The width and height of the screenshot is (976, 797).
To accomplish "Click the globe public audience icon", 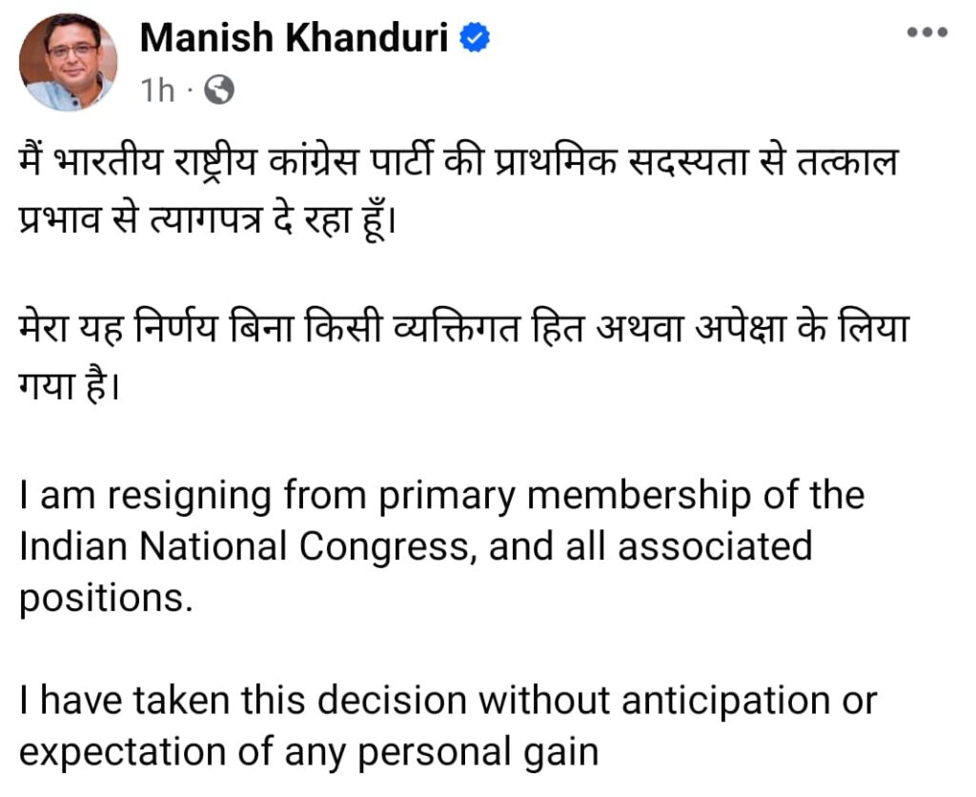I will coord(219,90).
